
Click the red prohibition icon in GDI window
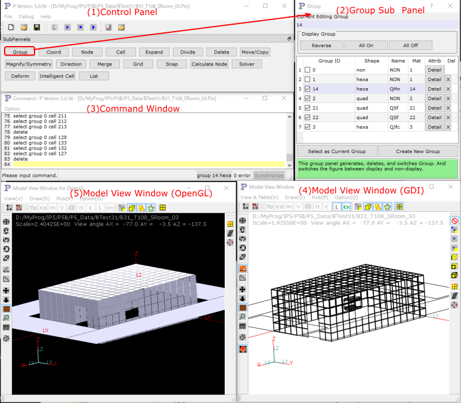pyautogui.click(x=455, y=220)
